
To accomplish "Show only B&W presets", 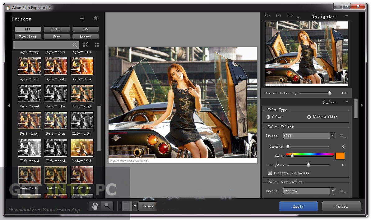I will click(x=86, y=29).
